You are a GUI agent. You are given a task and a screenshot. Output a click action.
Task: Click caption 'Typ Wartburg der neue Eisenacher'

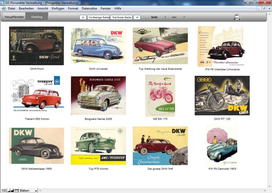[160, 69]
